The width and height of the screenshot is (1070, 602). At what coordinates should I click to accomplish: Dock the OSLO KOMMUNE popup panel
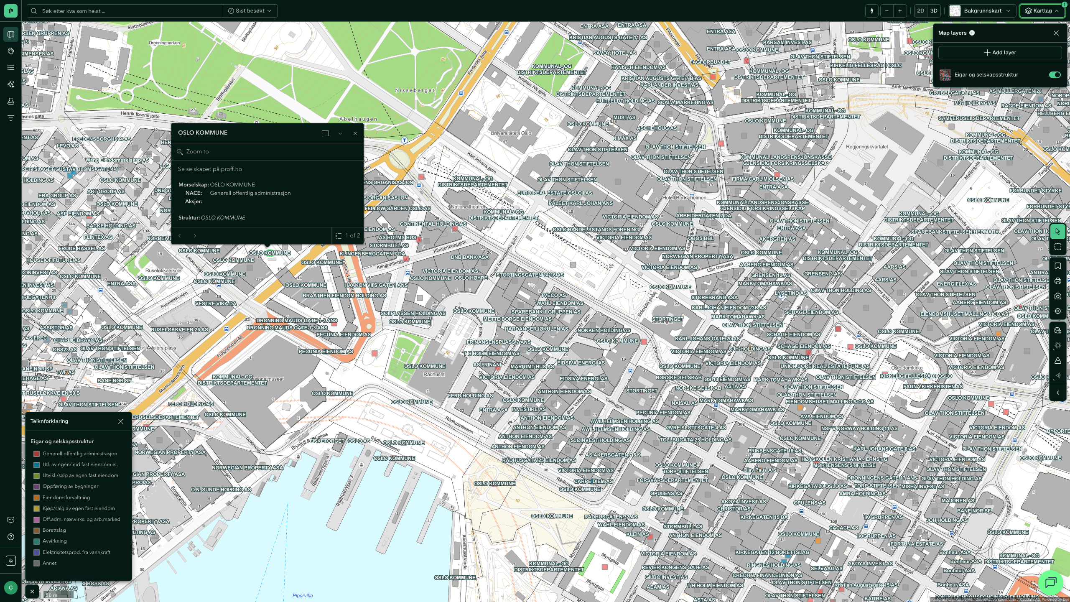tap(325, 133)
